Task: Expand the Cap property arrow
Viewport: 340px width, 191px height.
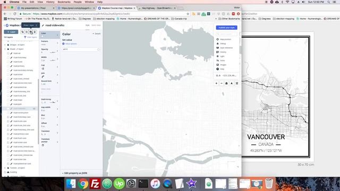Action: coord(57,67)
